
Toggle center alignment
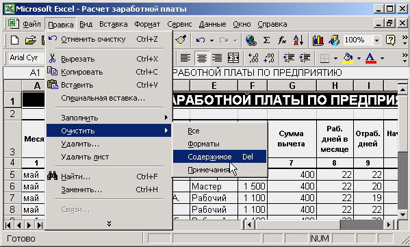(x=202, y=57)
